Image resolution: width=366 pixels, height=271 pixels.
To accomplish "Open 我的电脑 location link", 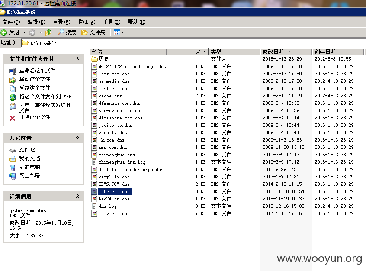I will pos(29,167).
